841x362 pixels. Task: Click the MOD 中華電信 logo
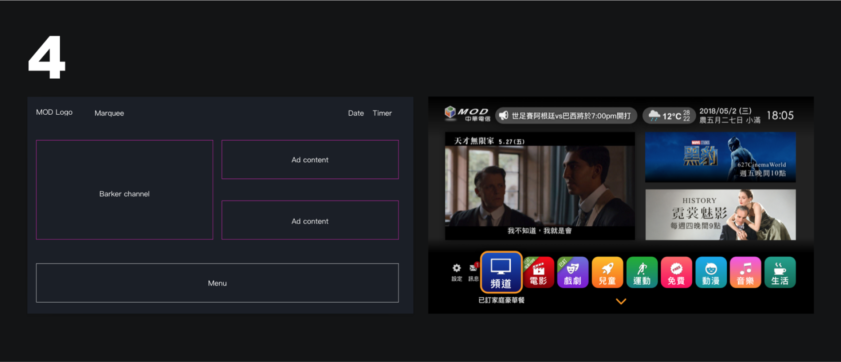pyautogui.click(x=467, y=114)
